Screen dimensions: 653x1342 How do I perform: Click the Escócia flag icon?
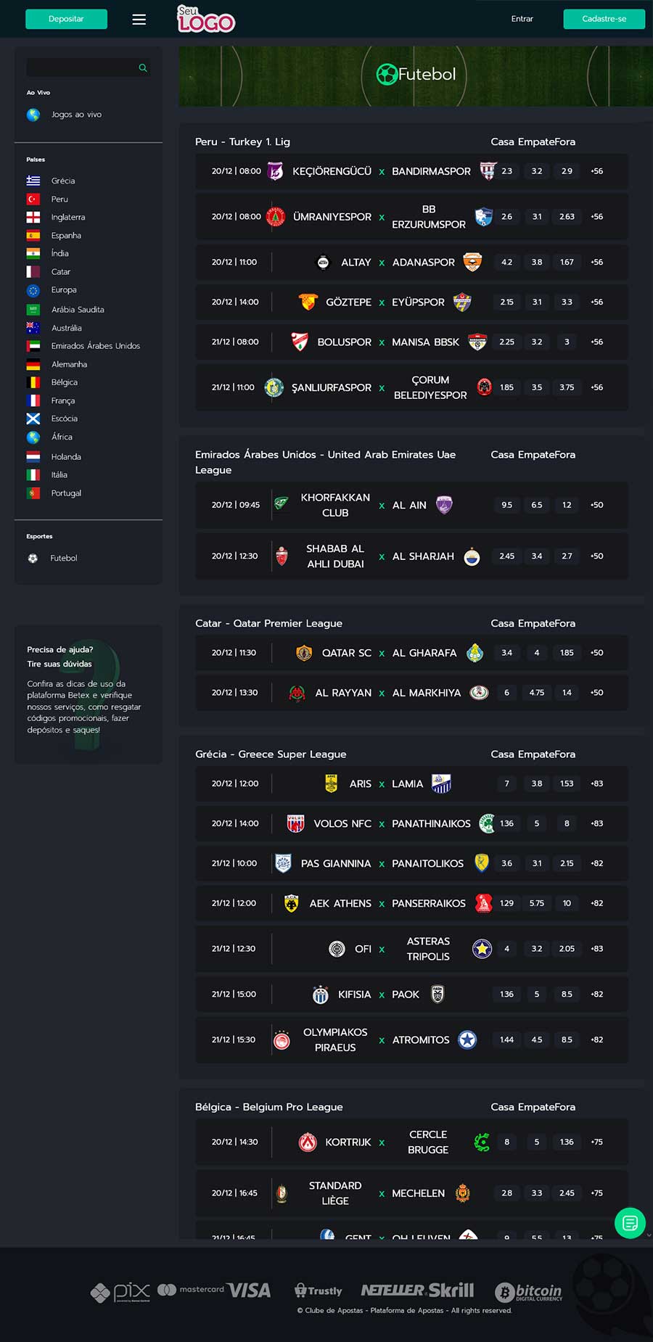[33, 419]
